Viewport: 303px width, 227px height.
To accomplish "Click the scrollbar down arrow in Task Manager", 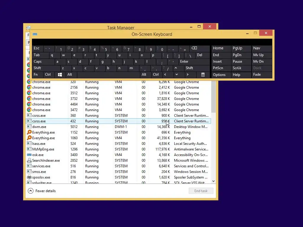I will (x=213, y=181).
